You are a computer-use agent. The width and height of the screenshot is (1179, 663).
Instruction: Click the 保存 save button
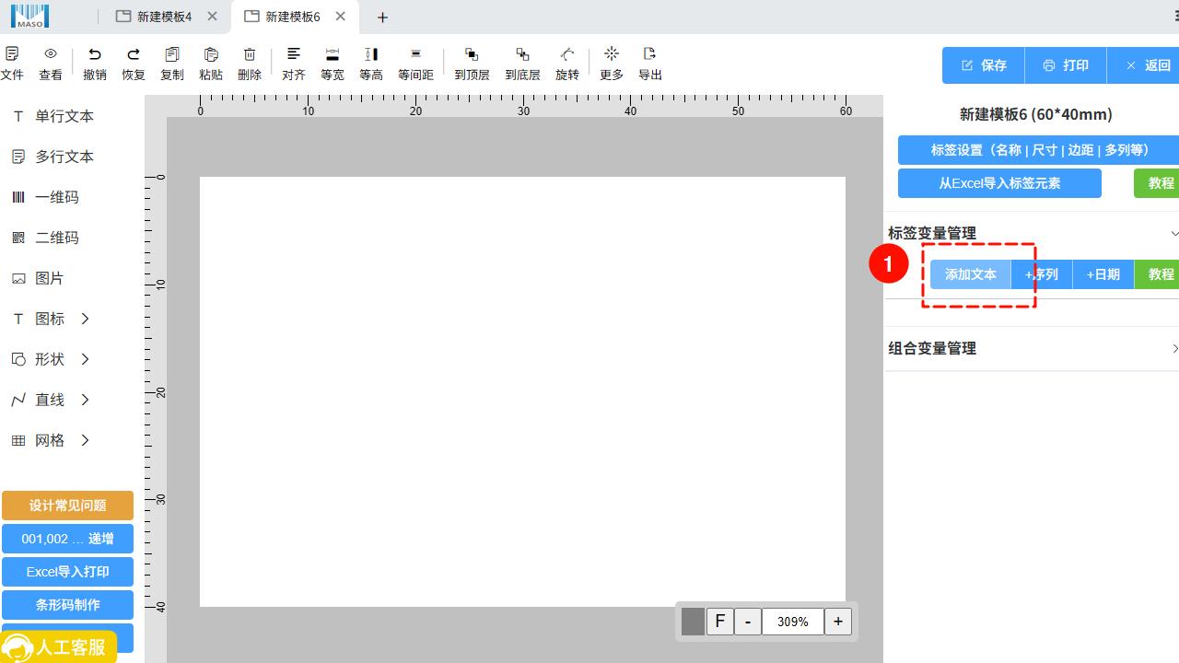tap(984, 65)
